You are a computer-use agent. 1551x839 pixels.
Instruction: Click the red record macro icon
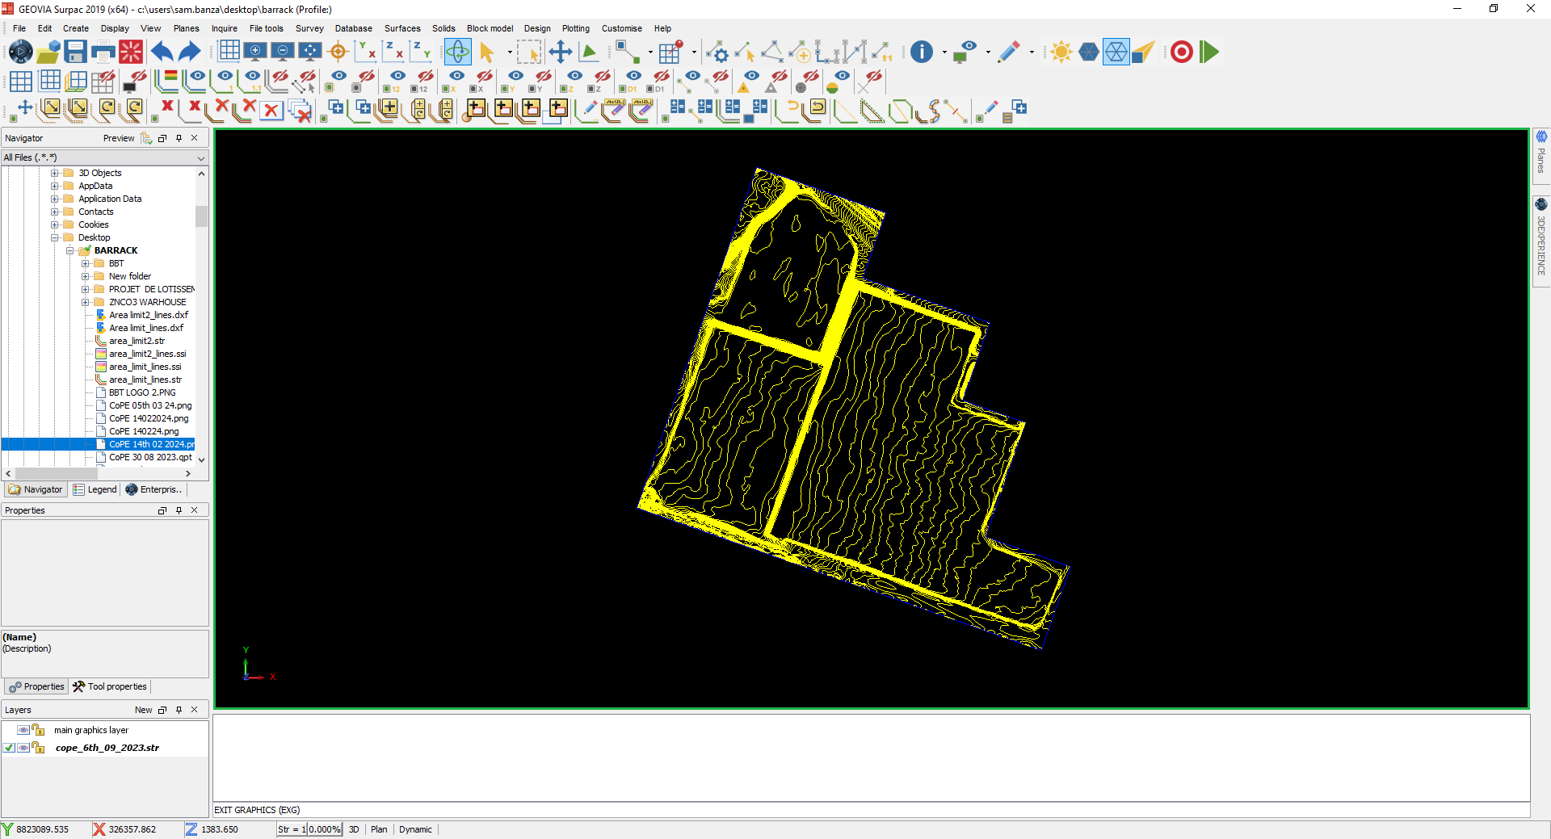pyautogui.click(x=1181, y=52)
